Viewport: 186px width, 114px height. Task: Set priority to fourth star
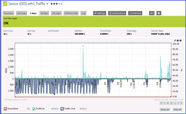59,4
